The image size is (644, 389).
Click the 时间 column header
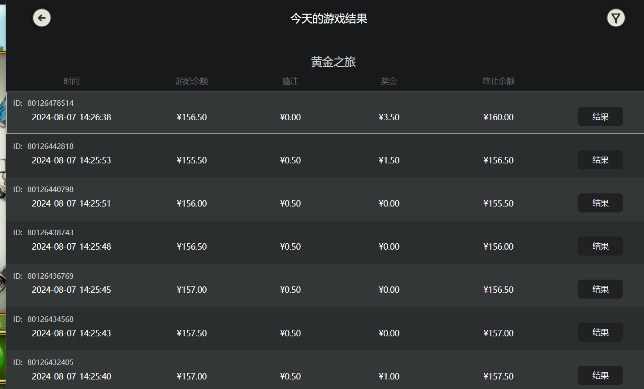point(71,81)
